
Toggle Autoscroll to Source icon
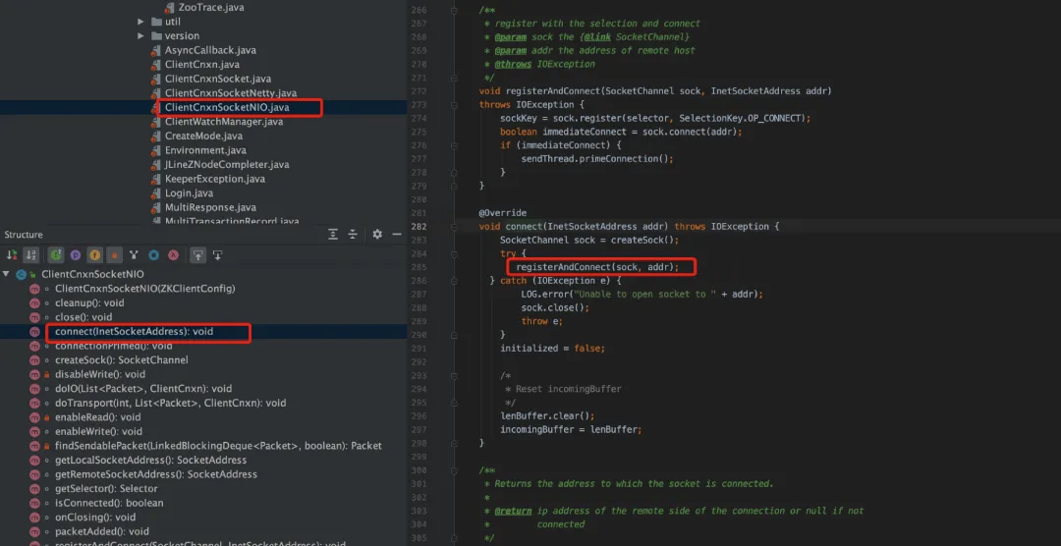[197, 255]
